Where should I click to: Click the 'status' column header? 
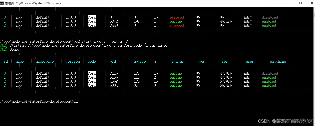178,61
